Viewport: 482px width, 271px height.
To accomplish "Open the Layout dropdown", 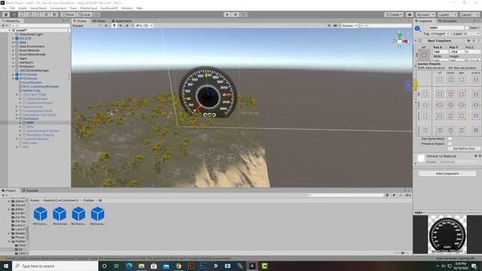I will pos(469,14).
